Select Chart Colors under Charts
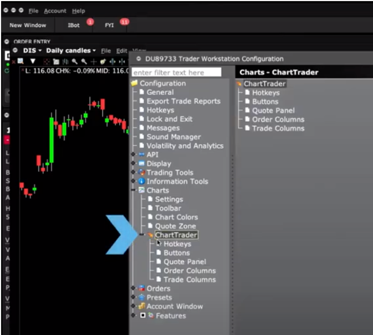 point(176,217)
